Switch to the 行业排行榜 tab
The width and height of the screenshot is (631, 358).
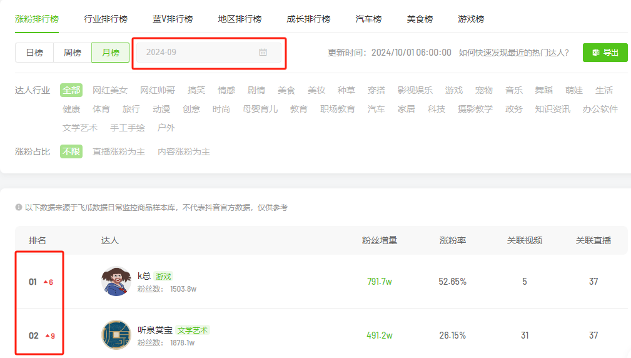click(x=106, y=19)
